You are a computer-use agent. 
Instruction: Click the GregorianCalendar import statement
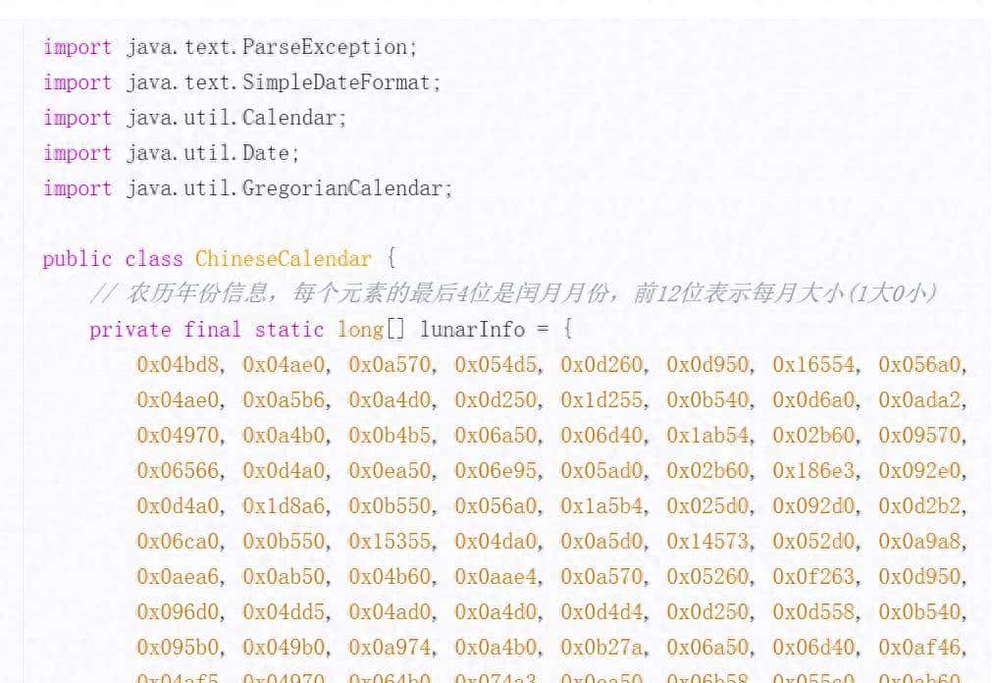click(247, 188)
